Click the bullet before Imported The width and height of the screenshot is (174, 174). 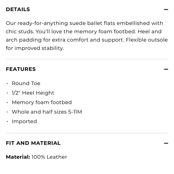[x=7, y=121]
